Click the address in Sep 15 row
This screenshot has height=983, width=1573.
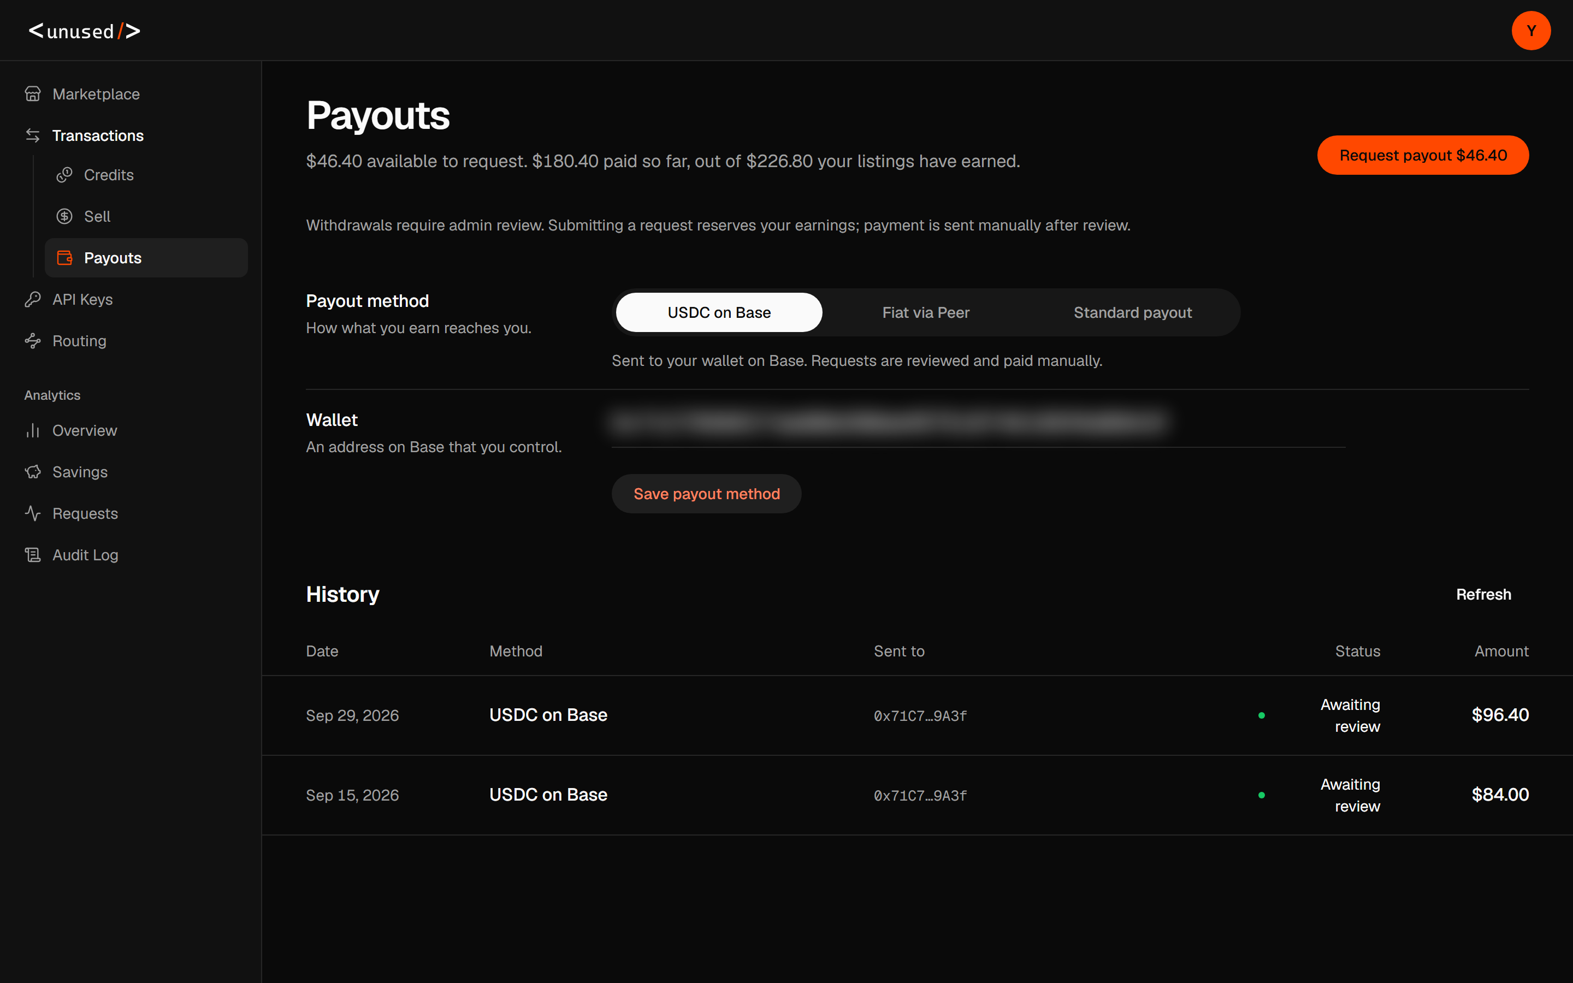point(920,796)
